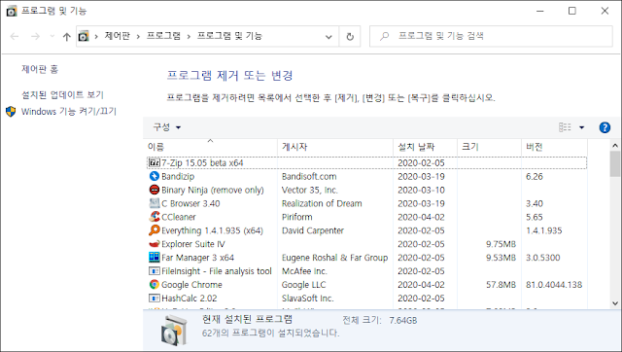Viewport: 622px width, 352px height.
Task: Open help with the question mark icon
Action: [605, 127]
